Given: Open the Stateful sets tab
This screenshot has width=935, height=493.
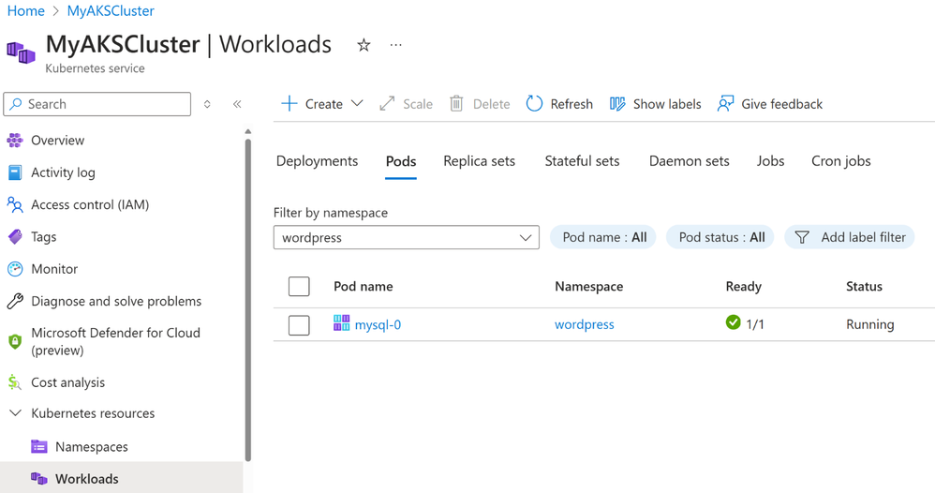Looking at the screenshot, I should point(582,161).
